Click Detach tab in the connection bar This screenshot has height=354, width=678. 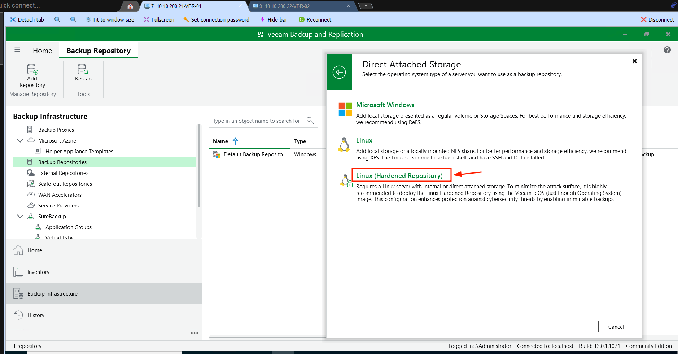[x=27, y=19]
